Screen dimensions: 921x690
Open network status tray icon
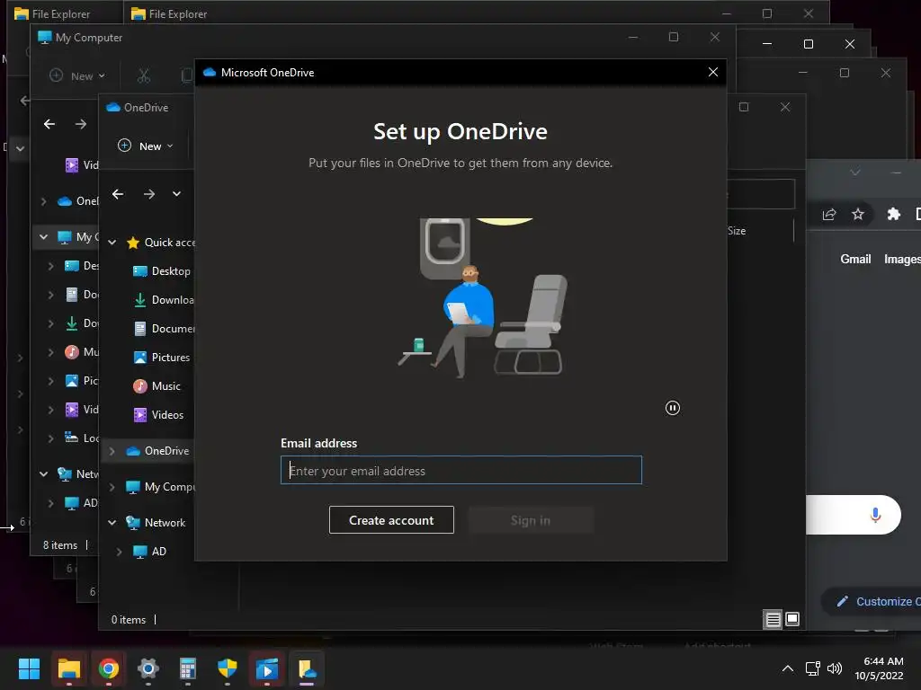point(813,668)
